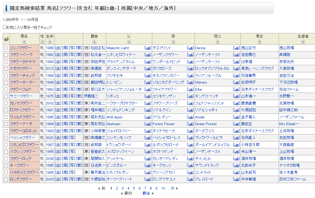Check the お気に入り馬を一括でチェック checkbox

click(5, 27)
